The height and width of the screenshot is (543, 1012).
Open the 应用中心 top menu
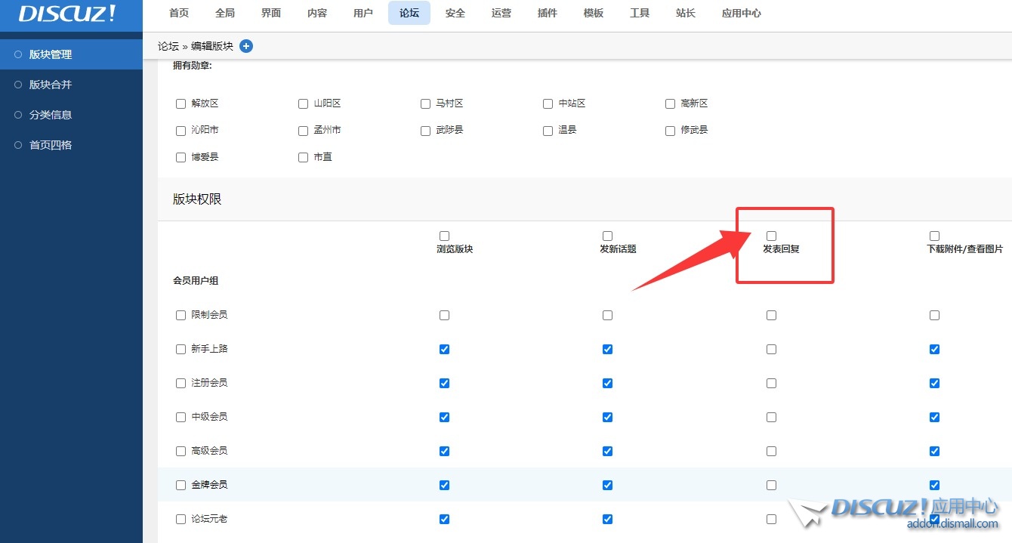point(741,14)
